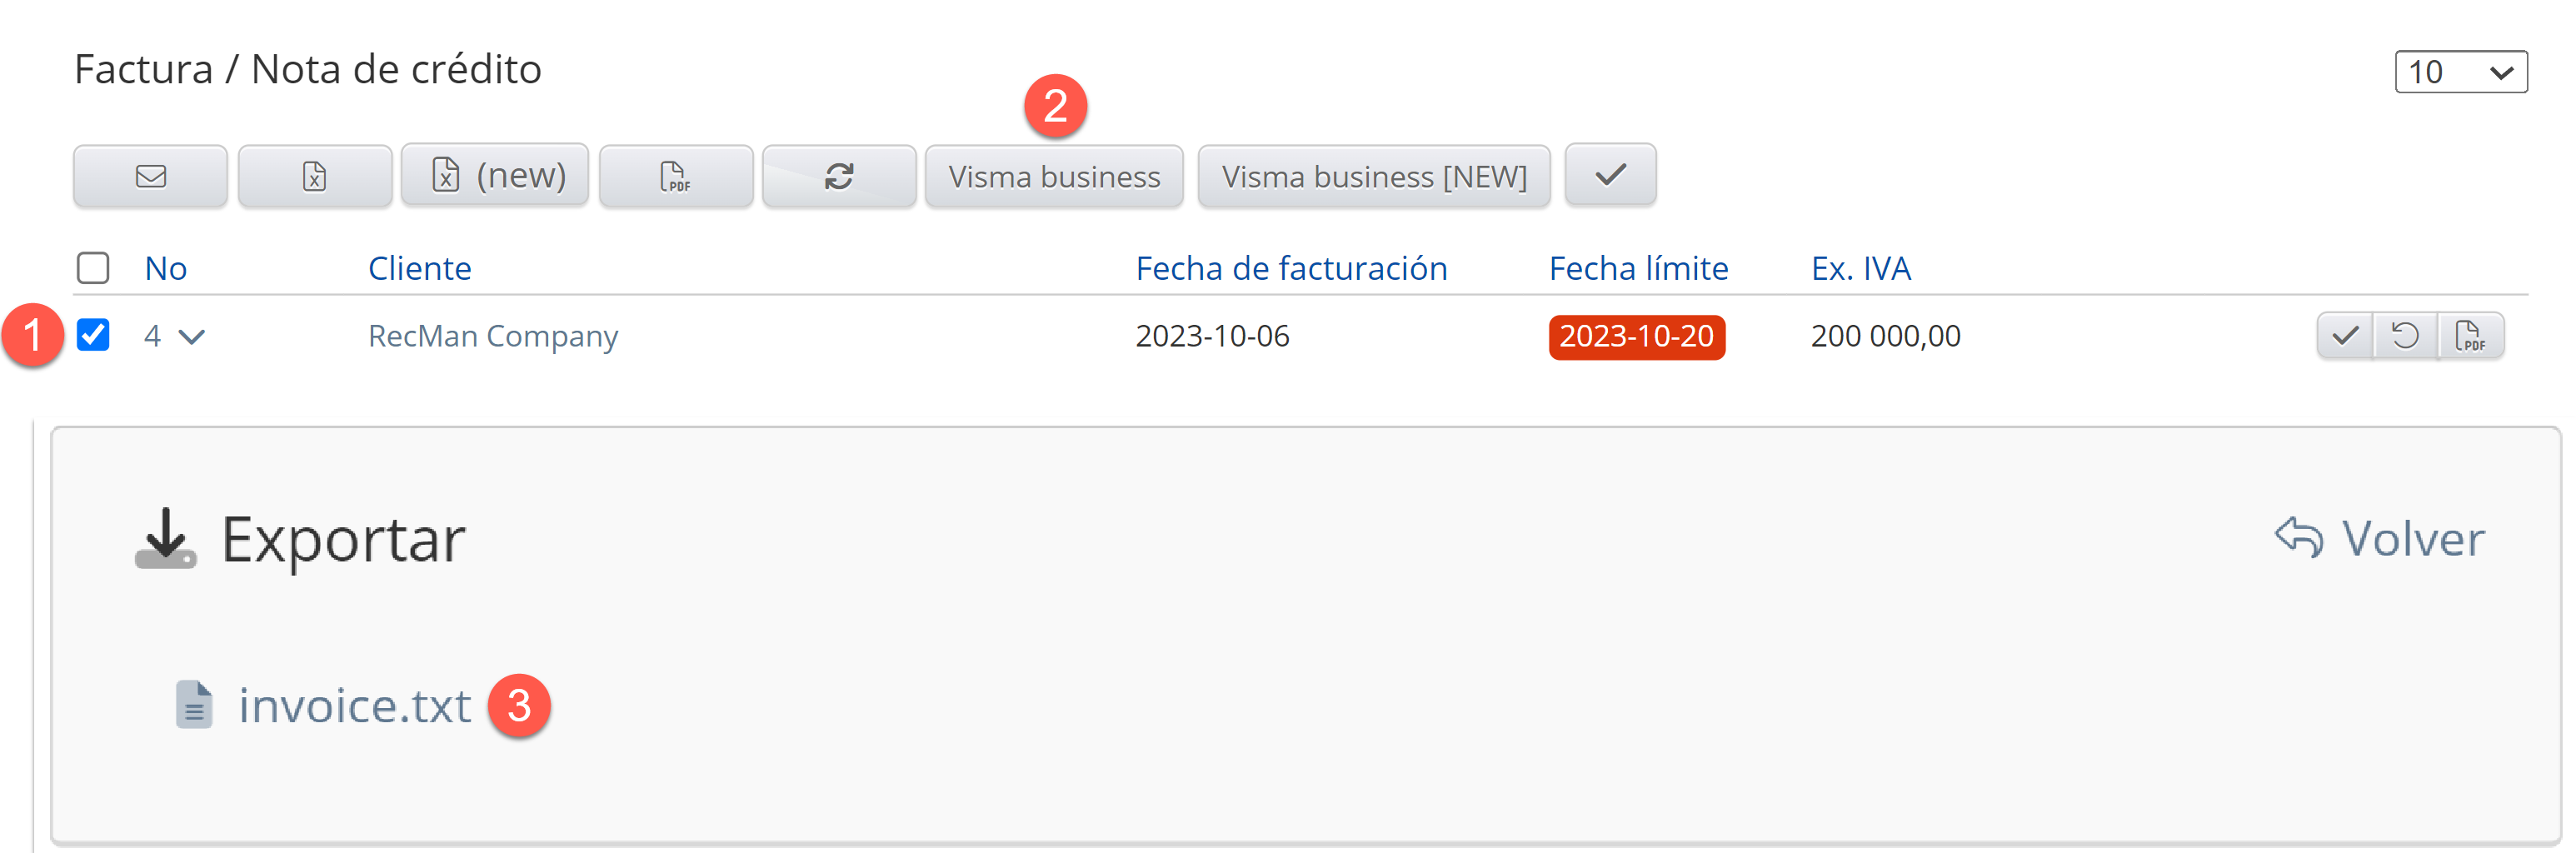Viewport: 2576px width, 853px height.
Task: Expand invoice 4 details chevron
Action: pyautogui.click(x=191, y=336)
